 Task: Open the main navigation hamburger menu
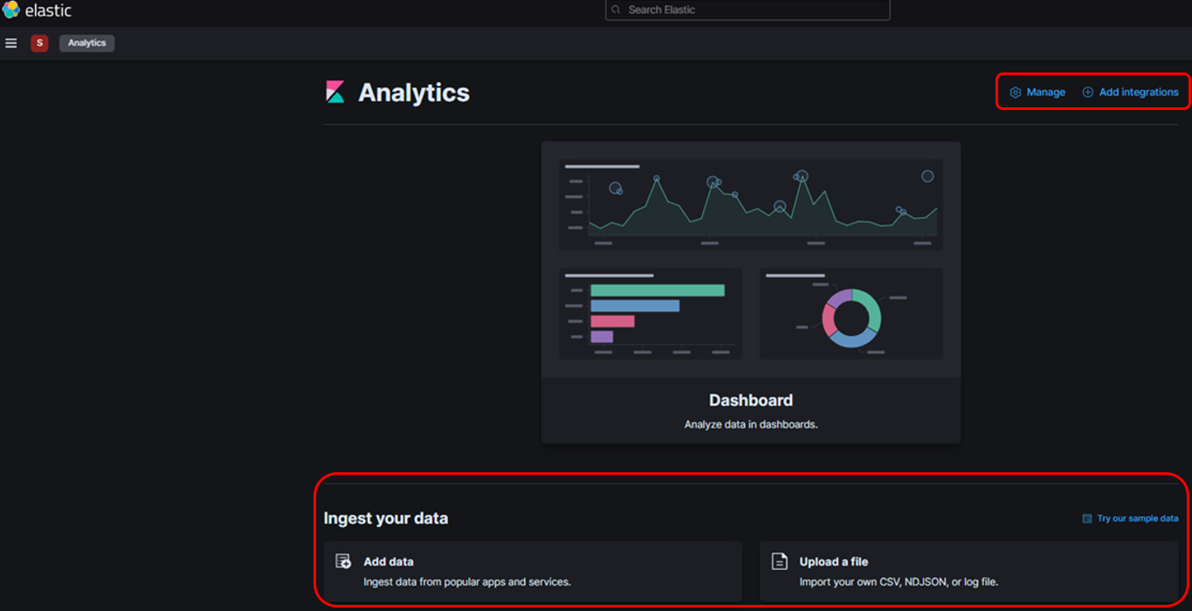pyautogui.click(x=11, y=42)
